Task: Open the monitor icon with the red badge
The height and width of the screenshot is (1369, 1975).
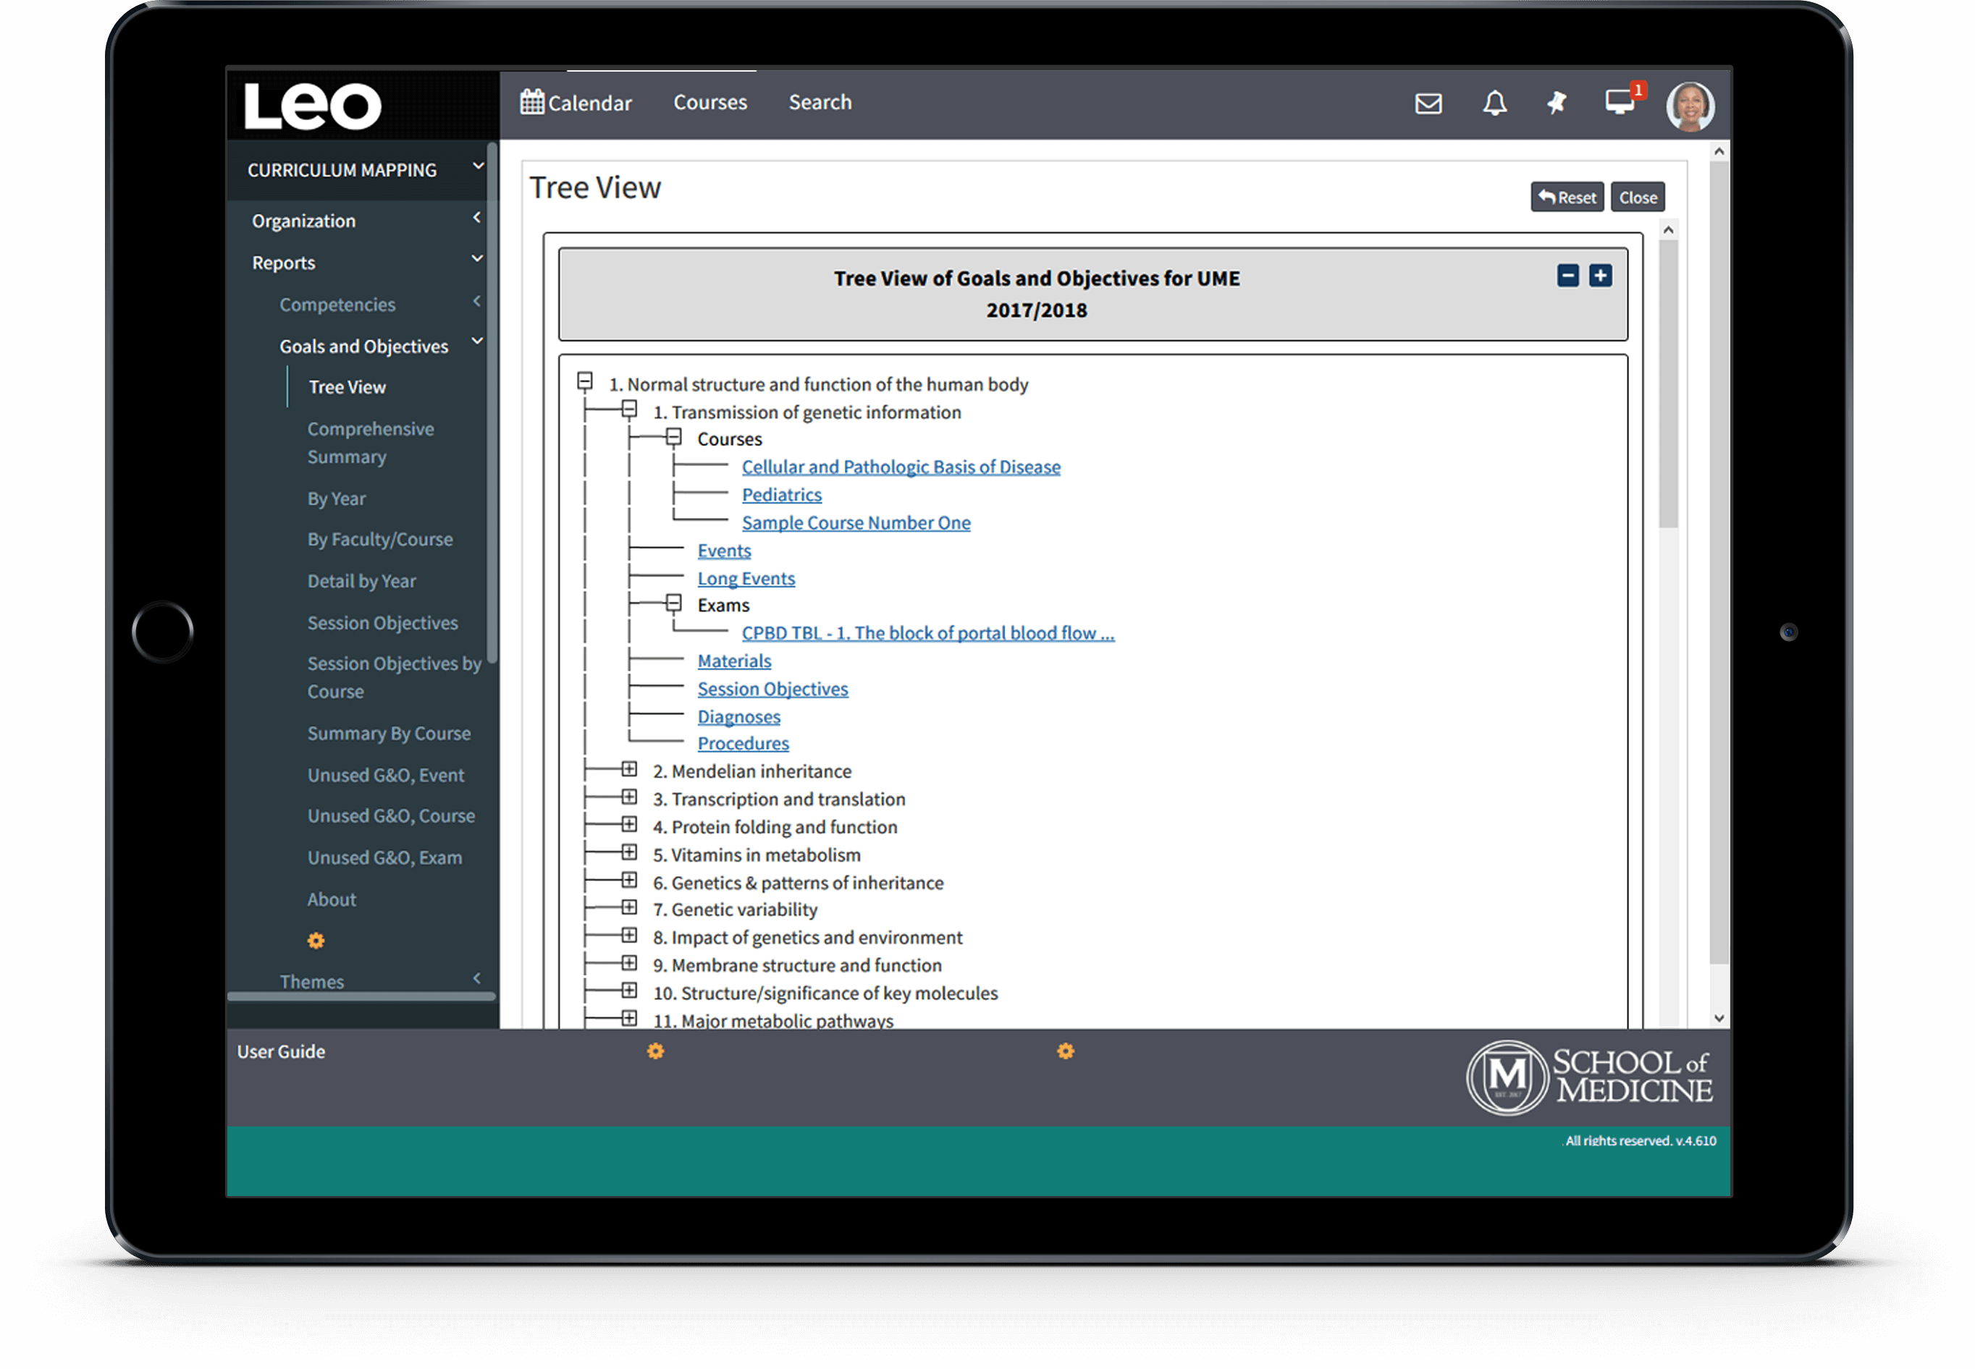Action: (x=1620, y=102)
